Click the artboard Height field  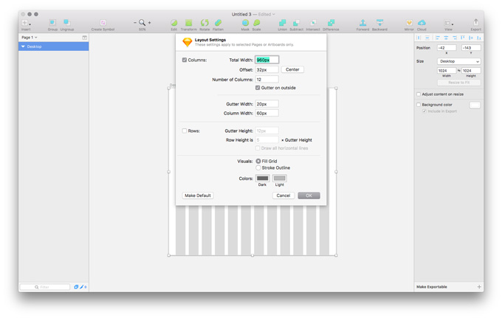click(471, 70)
